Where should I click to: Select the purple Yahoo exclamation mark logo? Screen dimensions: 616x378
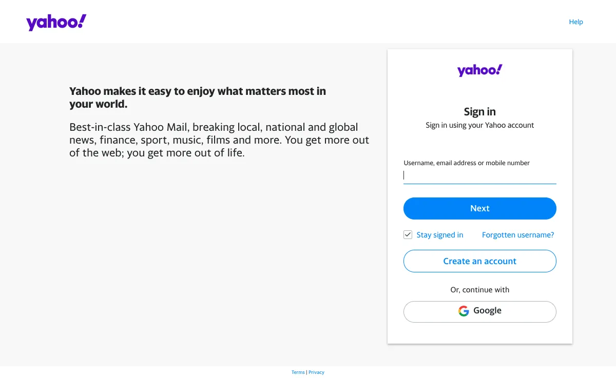click(x=56, y=22)
